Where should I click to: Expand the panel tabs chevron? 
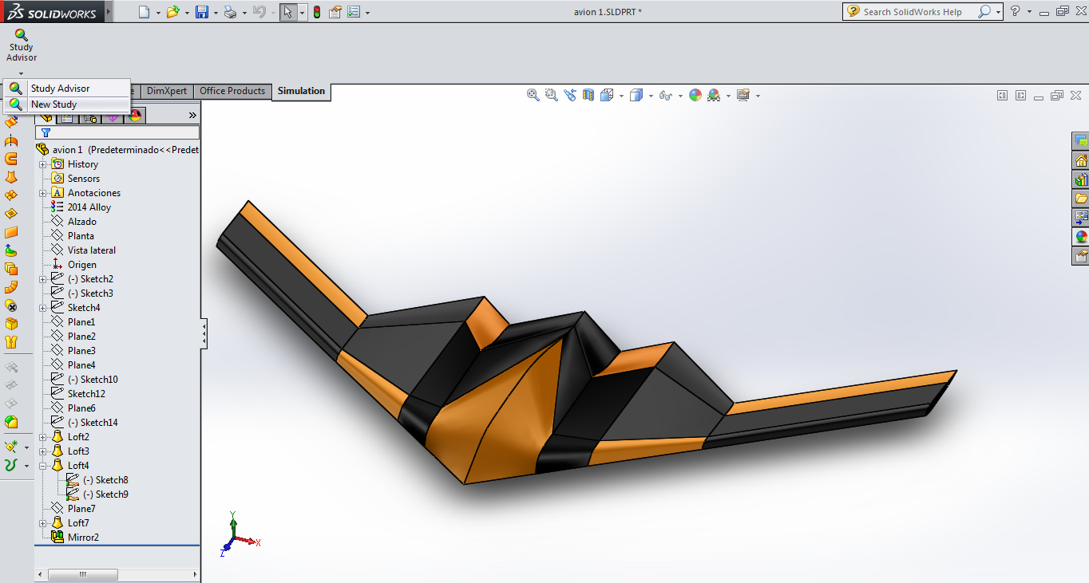coord(192,116)
